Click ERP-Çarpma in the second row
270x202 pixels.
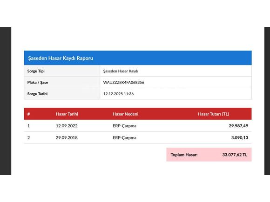click(124, 138)
